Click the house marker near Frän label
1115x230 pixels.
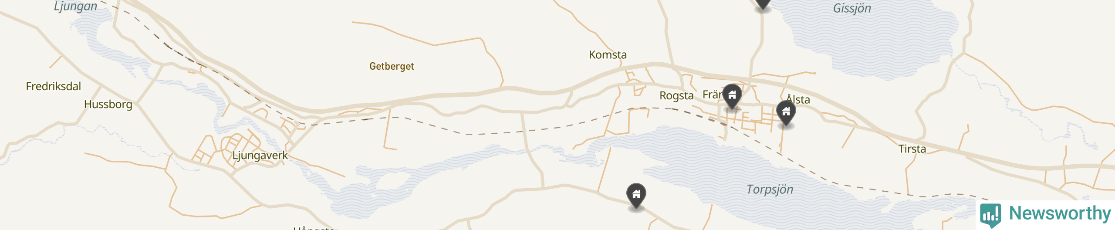pyautogui.click(x=732, y=95)
